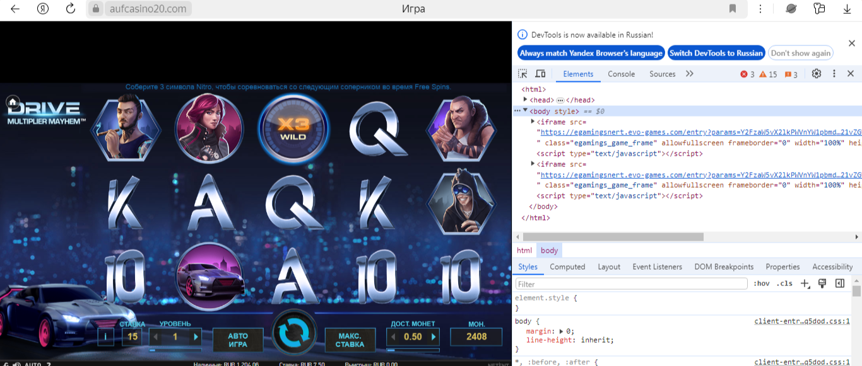This screenshot has height=366, width=862.
Task: Expand the second iframe node
Action: [533, 164]
